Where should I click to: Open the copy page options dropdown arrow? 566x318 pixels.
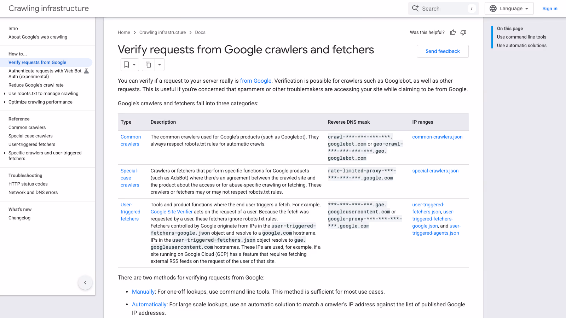pos(160,65)
